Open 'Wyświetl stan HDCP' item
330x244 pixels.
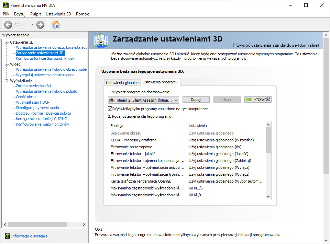click(33, 102)
